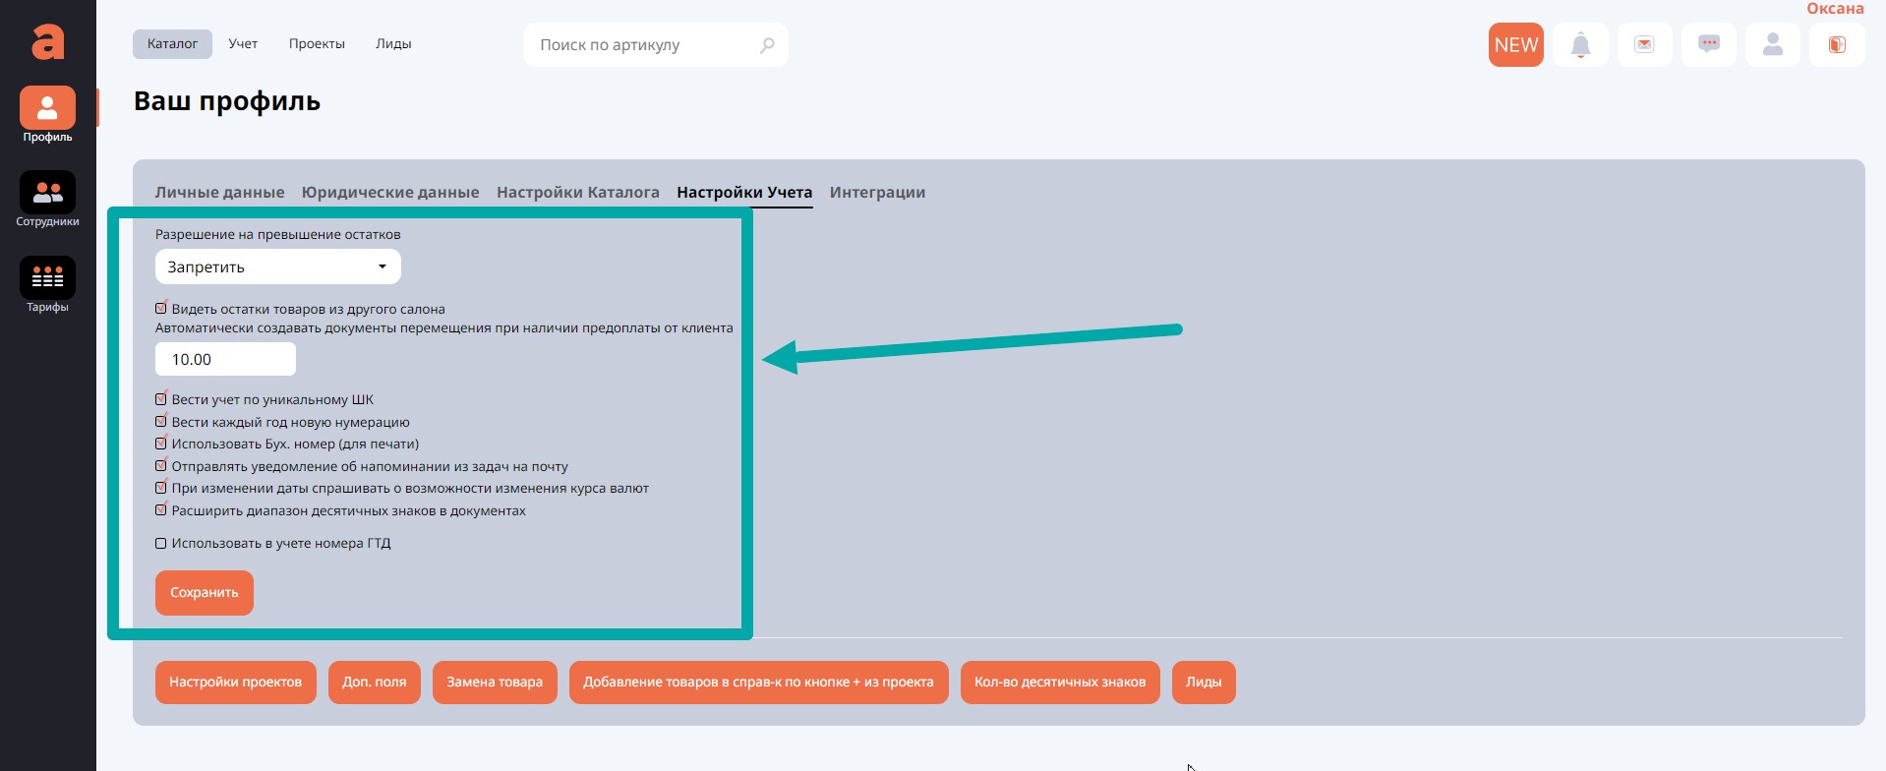Click the logout door icon
This screenshot has height=771, width=1886.
(x=1836, y=45)
